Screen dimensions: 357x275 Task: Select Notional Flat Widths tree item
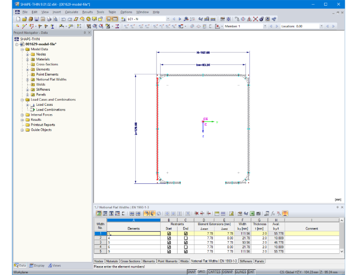tap(51, 79)
